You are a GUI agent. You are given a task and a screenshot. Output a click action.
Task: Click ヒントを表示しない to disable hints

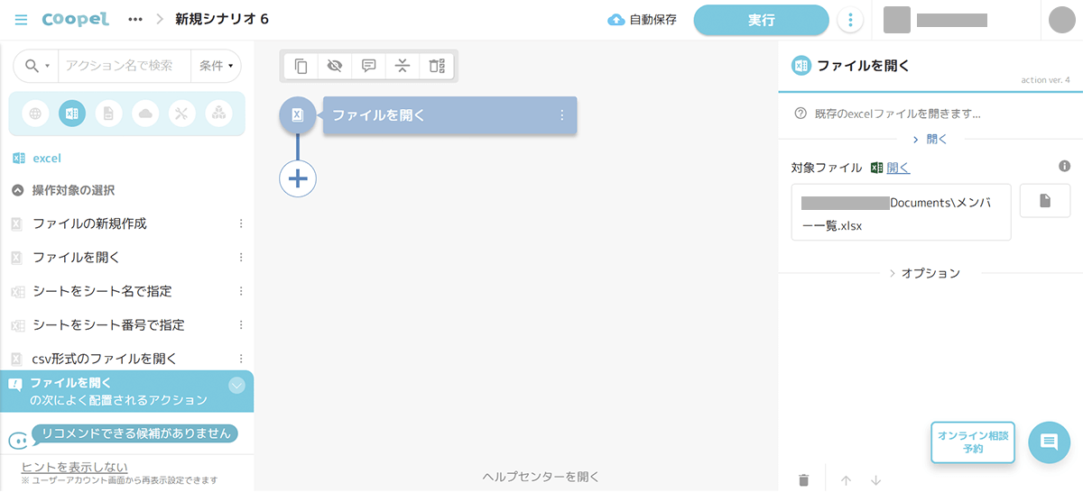(74, 467)
